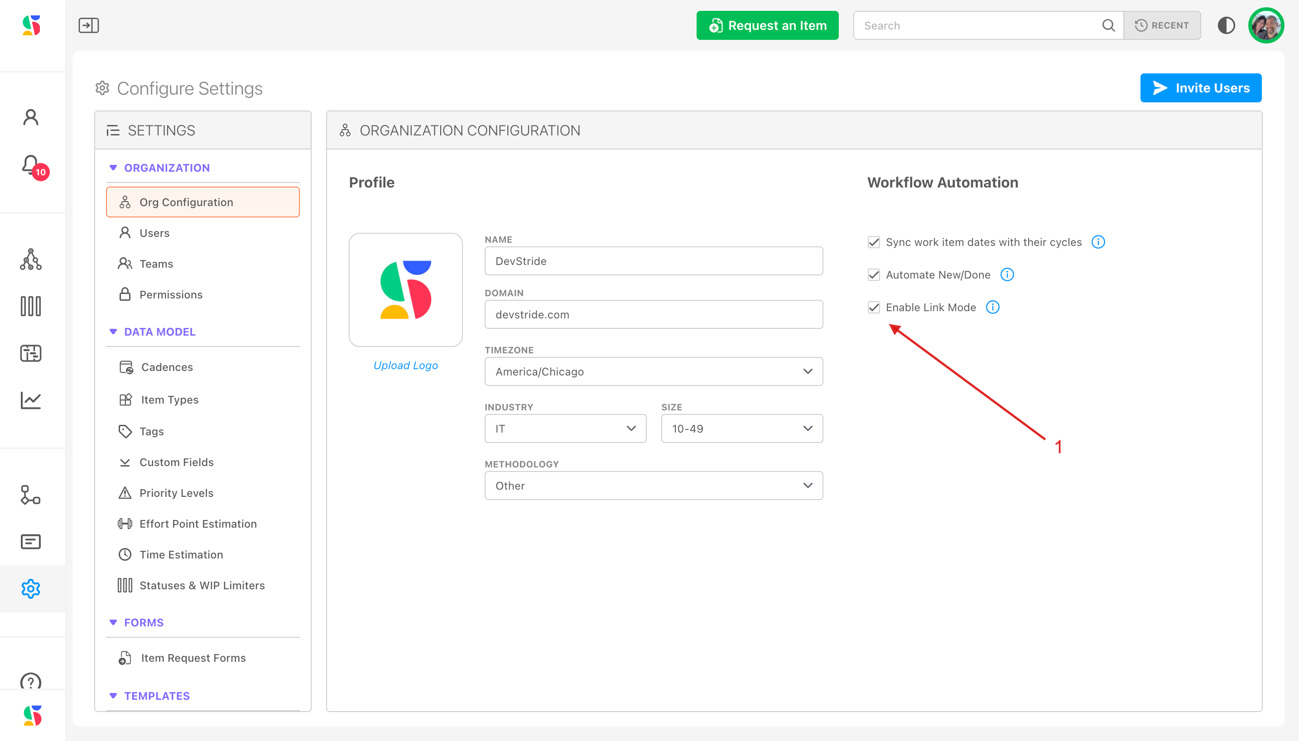Open the Timezone America/Chicago dropdown
Screen dimensions: 1299x741
coord(653,371)
